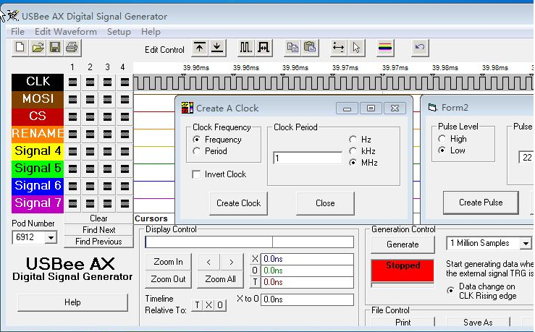Click the orange RENAME signal label
535x332 pixels.
pyautogui.click(x=38, y=134)
